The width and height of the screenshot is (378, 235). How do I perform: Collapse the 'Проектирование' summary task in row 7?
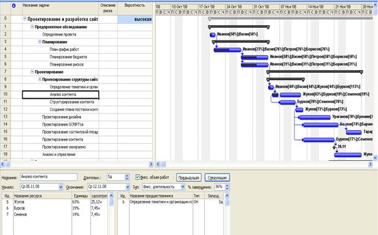32,72
